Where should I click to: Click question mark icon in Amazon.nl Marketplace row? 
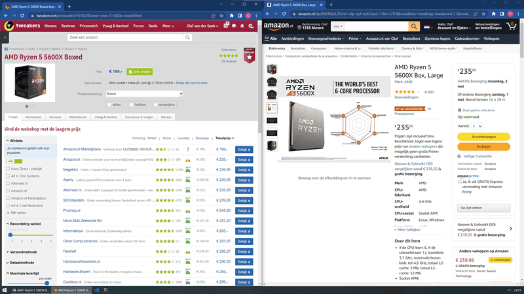tap(188, 150)
